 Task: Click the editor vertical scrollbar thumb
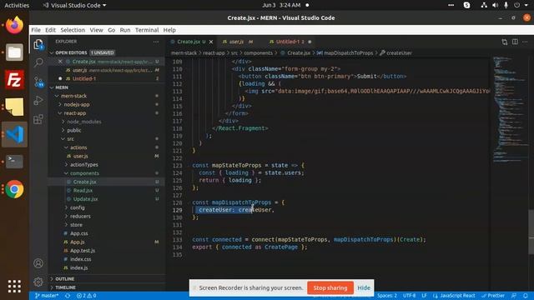(531, 232)
